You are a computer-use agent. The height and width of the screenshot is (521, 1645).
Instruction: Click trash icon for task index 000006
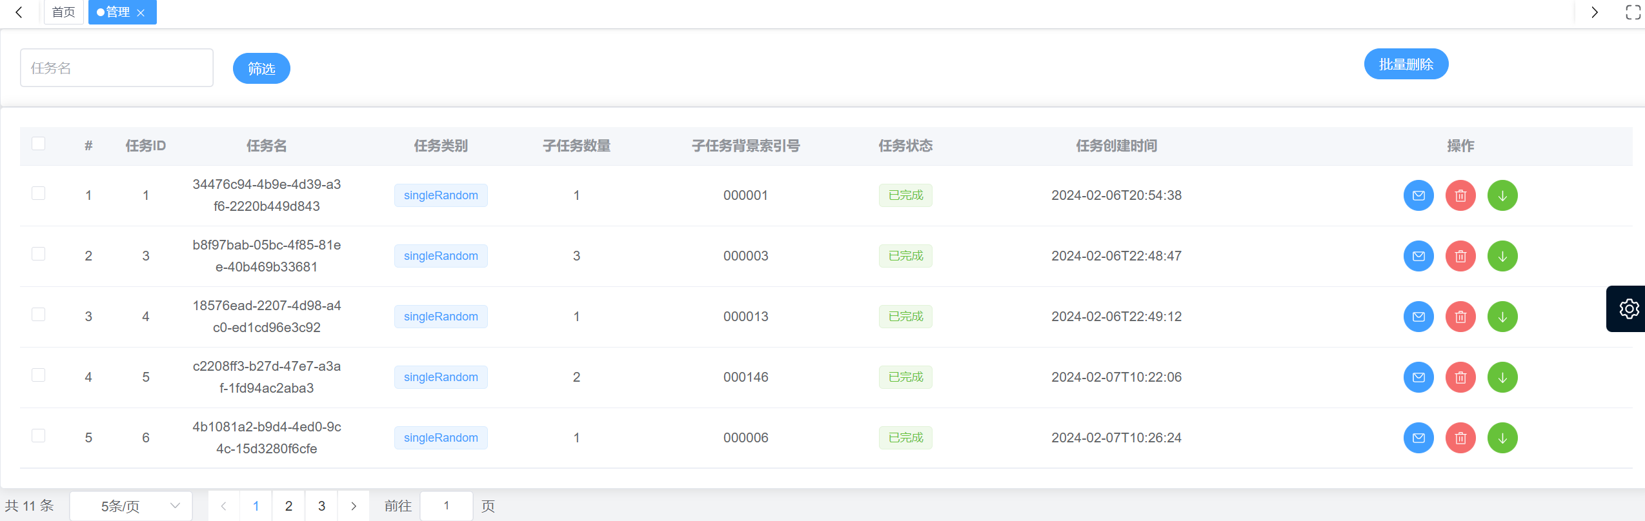1460,438
